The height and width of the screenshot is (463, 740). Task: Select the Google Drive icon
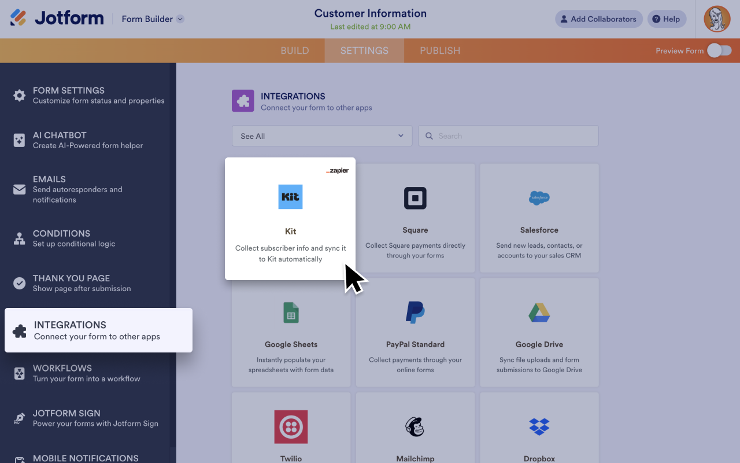(539, 313)
